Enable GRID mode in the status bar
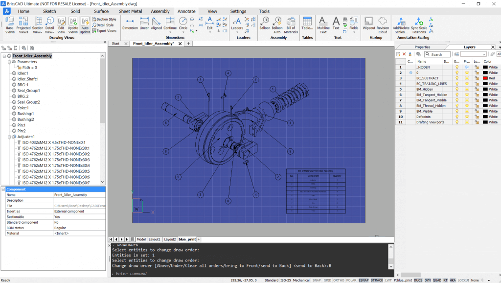 click(x=326, y=280)
